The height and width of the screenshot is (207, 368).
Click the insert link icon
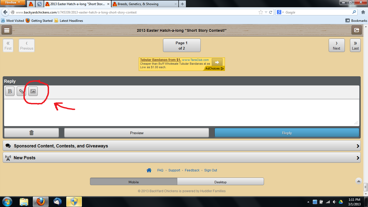click(x=21, y=91)
